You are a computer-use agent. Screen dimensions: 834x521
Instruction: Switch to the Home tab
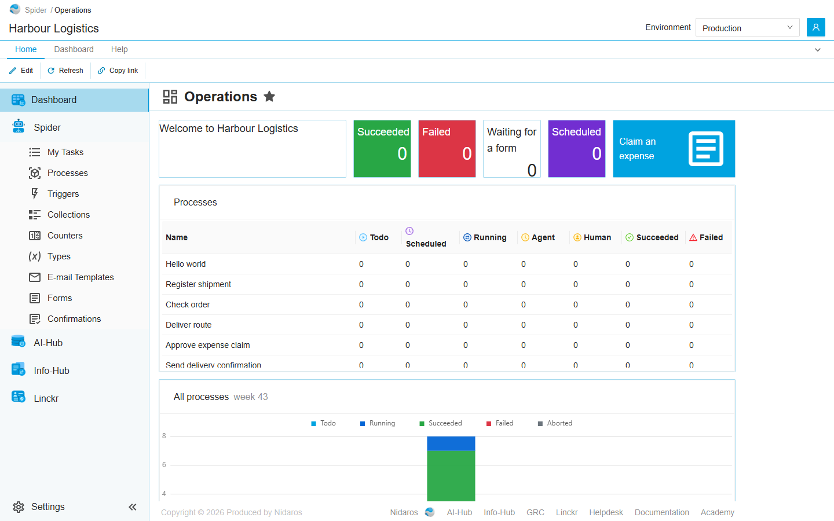[25, 49]
